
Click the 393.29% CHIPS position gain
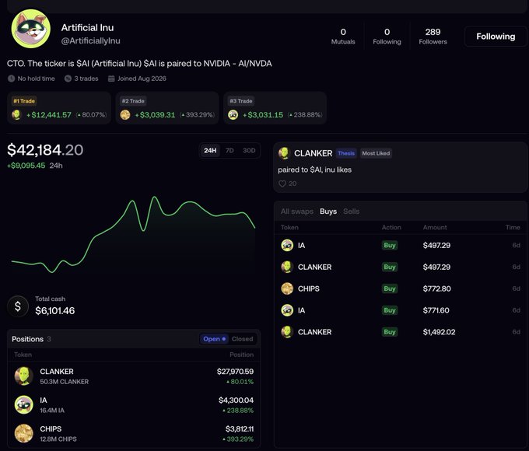click(238, 439)
